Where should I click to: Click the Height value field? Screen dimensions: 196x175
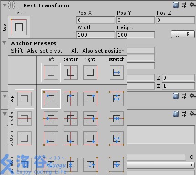(x=135, y=35)
